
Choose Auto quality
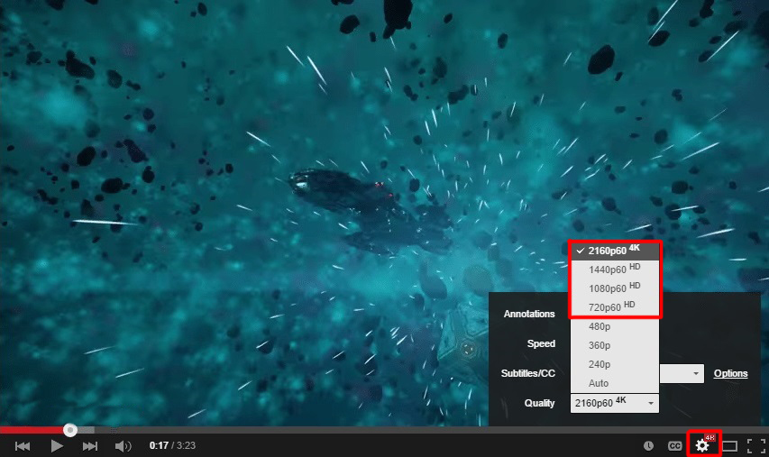coord(615,383)
